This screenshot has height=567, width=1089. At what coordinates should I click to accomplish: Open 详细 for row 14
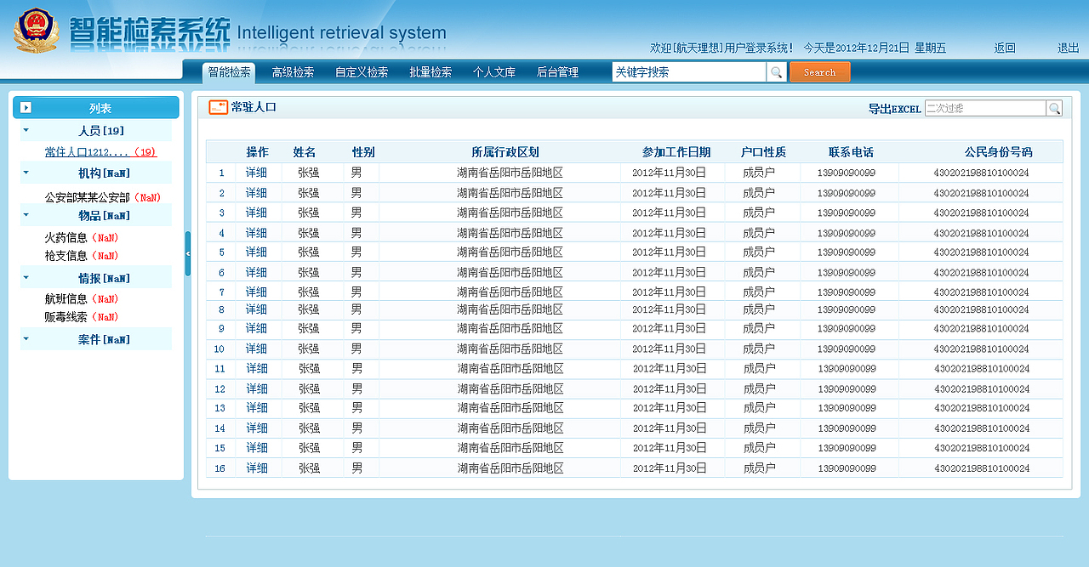[257, 428]
